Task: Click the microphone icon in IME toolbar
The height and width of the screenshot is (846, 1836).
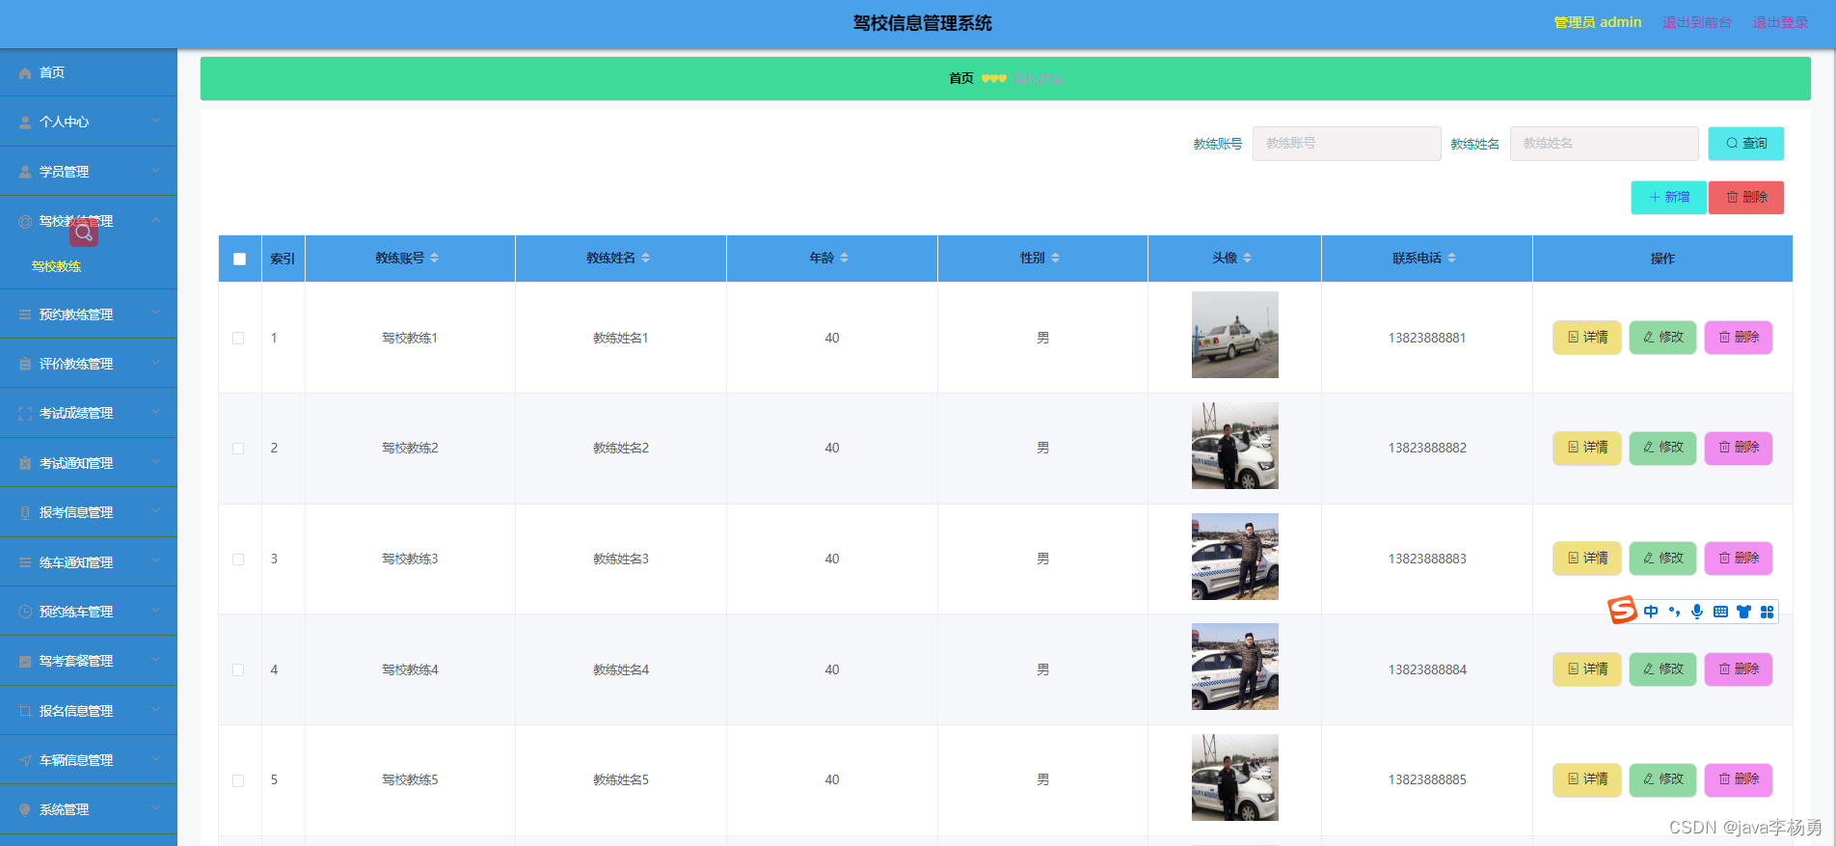Action: point(1697,612)
